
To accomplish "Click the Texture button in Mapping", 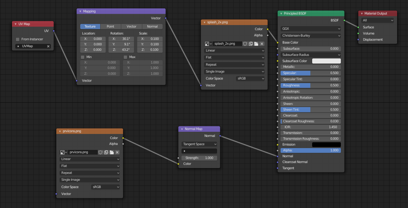I will click(90, 26).
